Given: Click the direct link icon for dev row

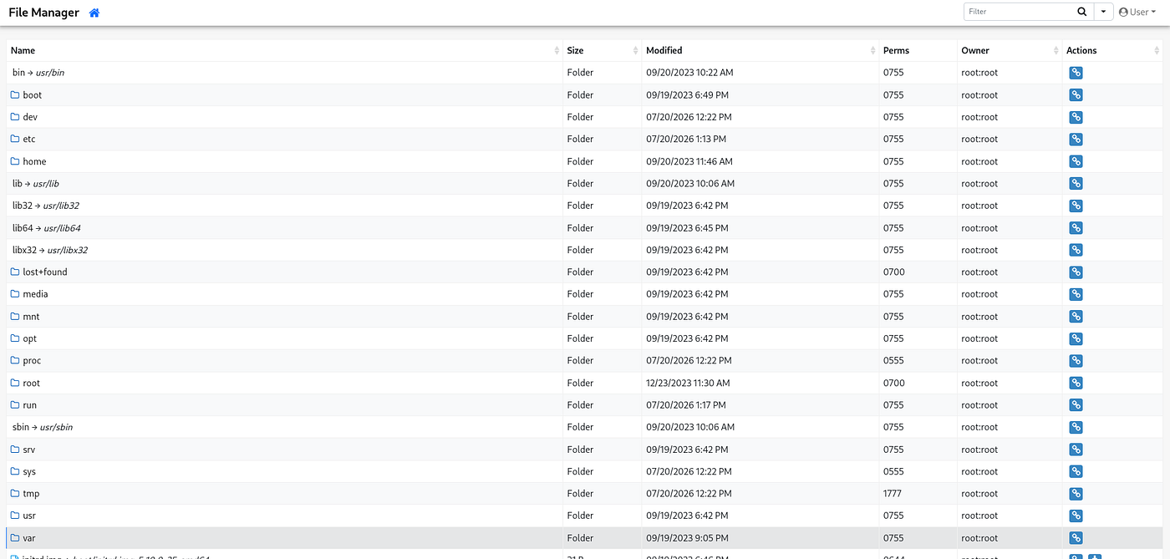Looking at the screenshot, I should coord(1076,117).
